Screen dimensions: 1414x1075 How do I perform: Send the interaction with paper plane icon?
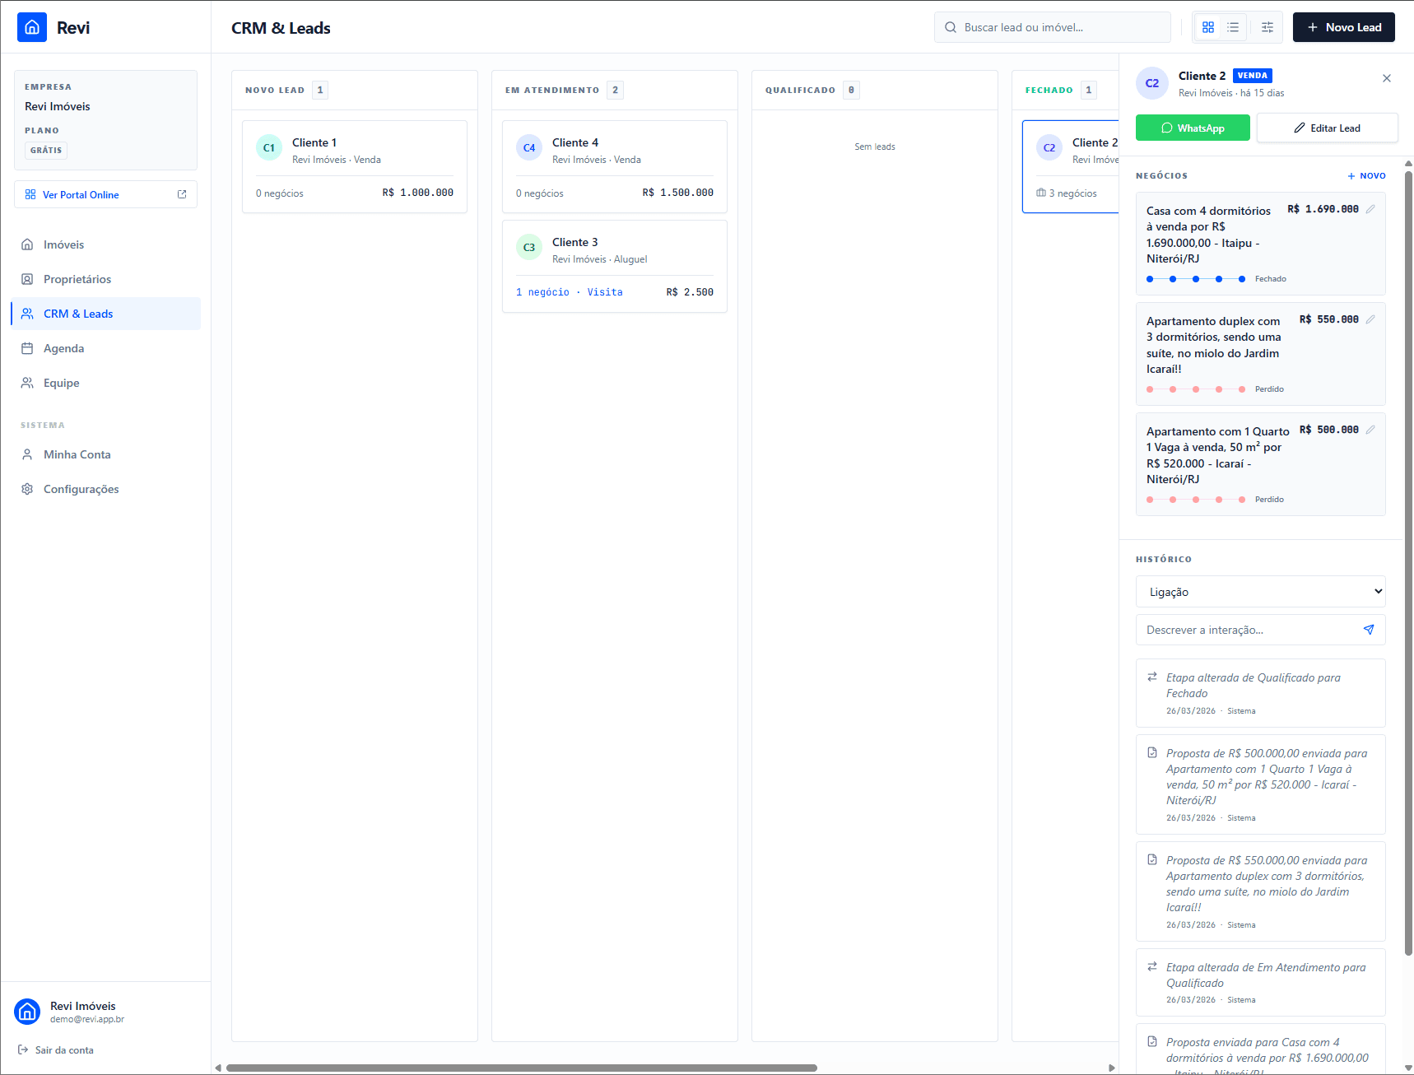pos(1369,630)
